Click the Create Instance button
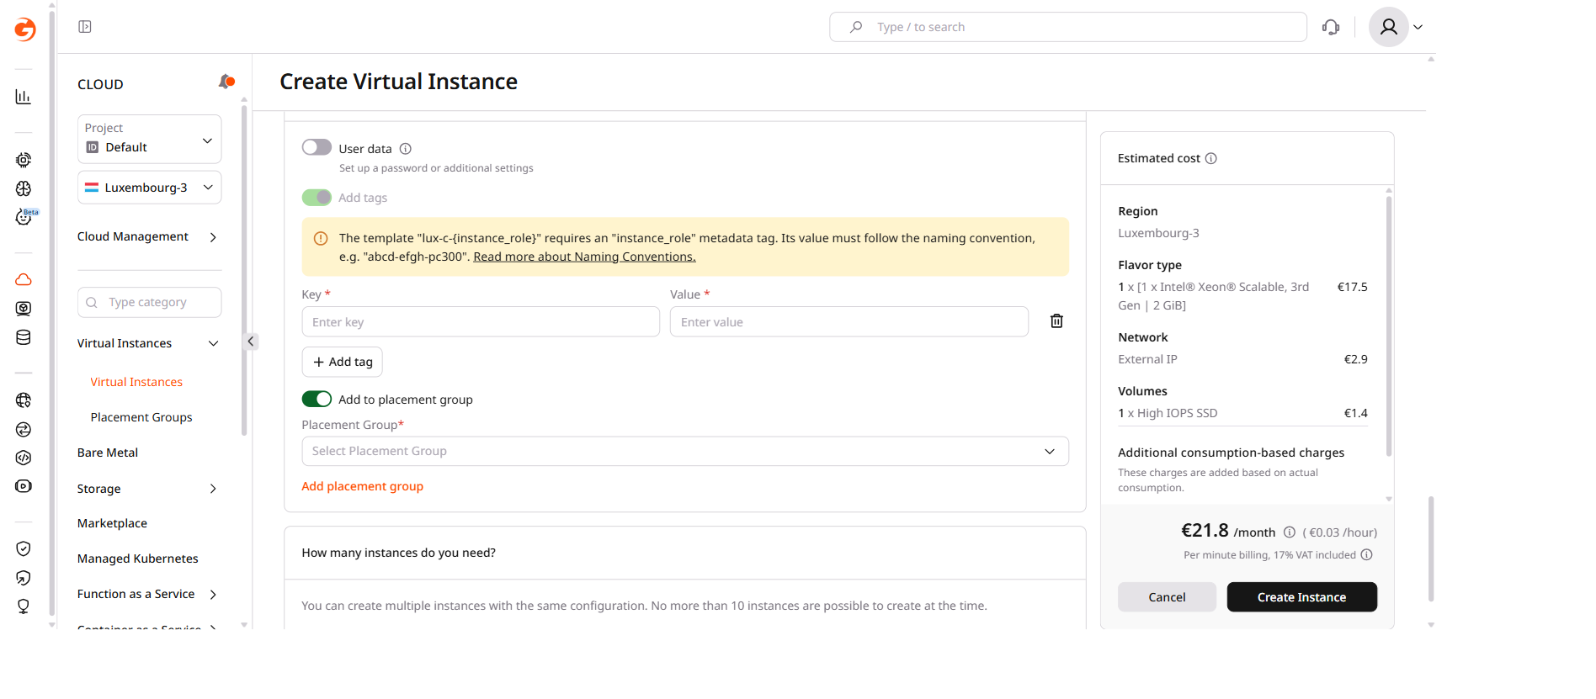 point(1302,597)
